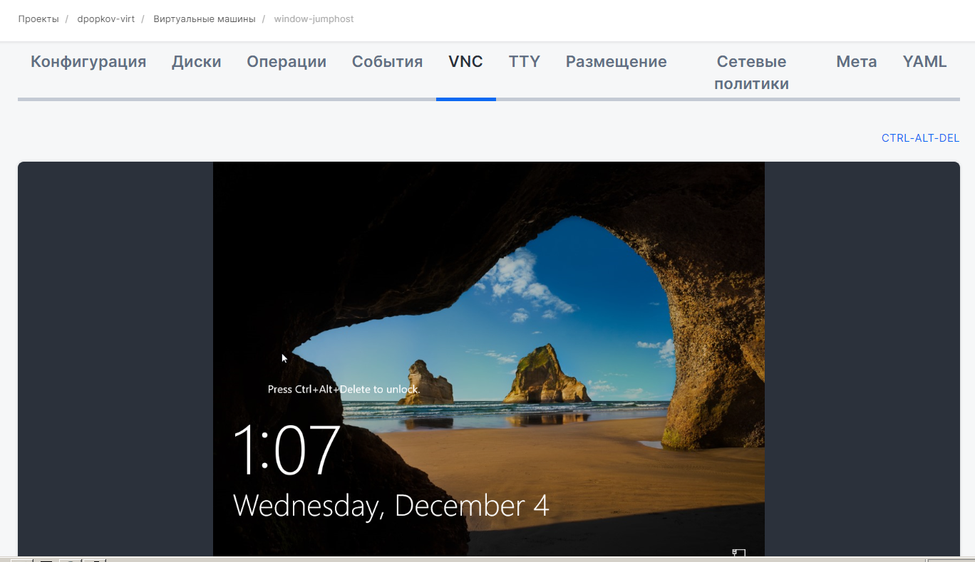975x562 pixels.
Task: Switch to the TTY console tab
Action: tap(524, 62)
